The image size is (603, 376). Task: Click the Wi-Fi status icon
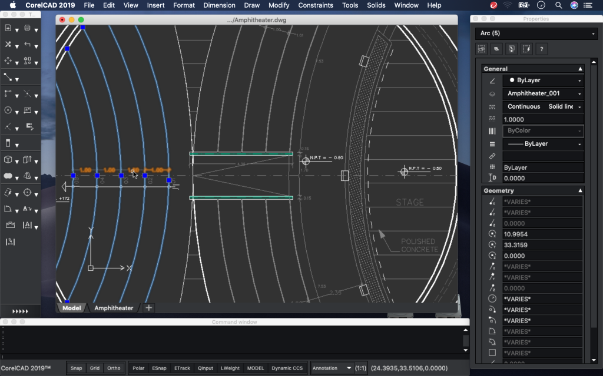coord(508,5)
